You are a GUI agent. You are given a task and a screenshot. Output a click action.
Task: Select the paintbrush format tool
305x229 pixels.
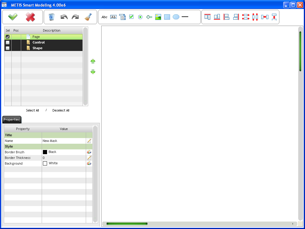tap(88, 17)
